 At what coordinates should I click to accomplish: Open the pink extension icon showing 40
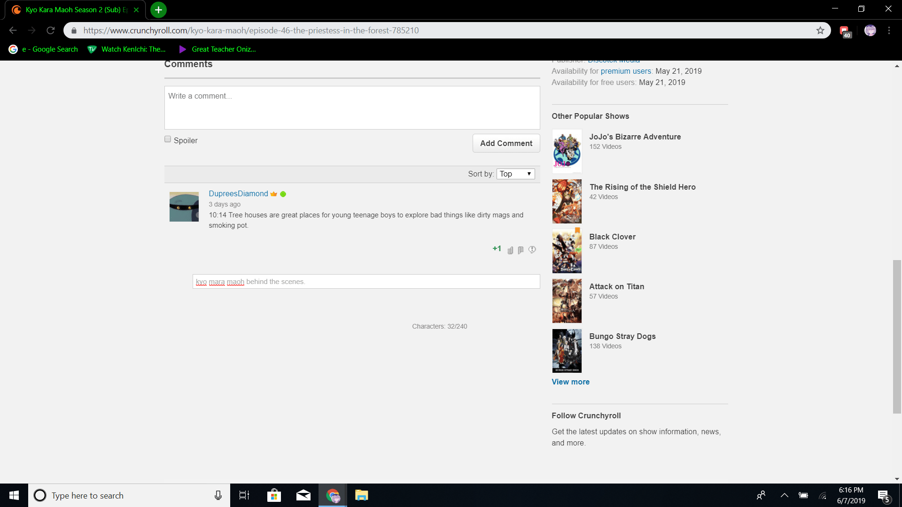(845, 30)
